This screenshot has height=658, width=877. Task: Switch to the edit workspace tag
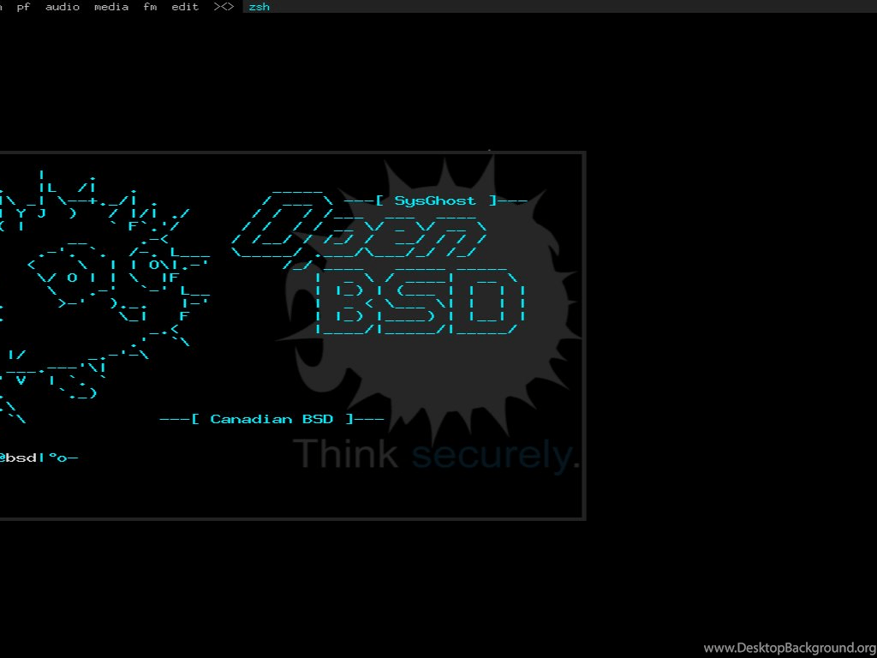pos(185,7)
